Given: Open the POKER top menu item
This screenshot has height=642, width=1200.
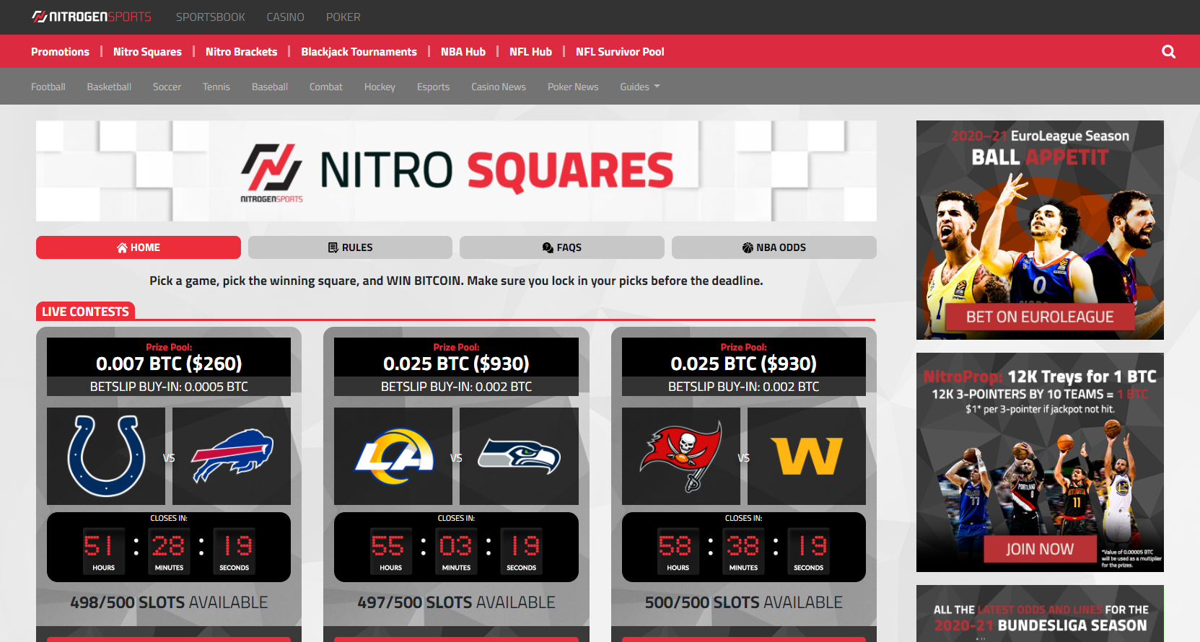Looking at the screenshot, I should click(343, 17).
